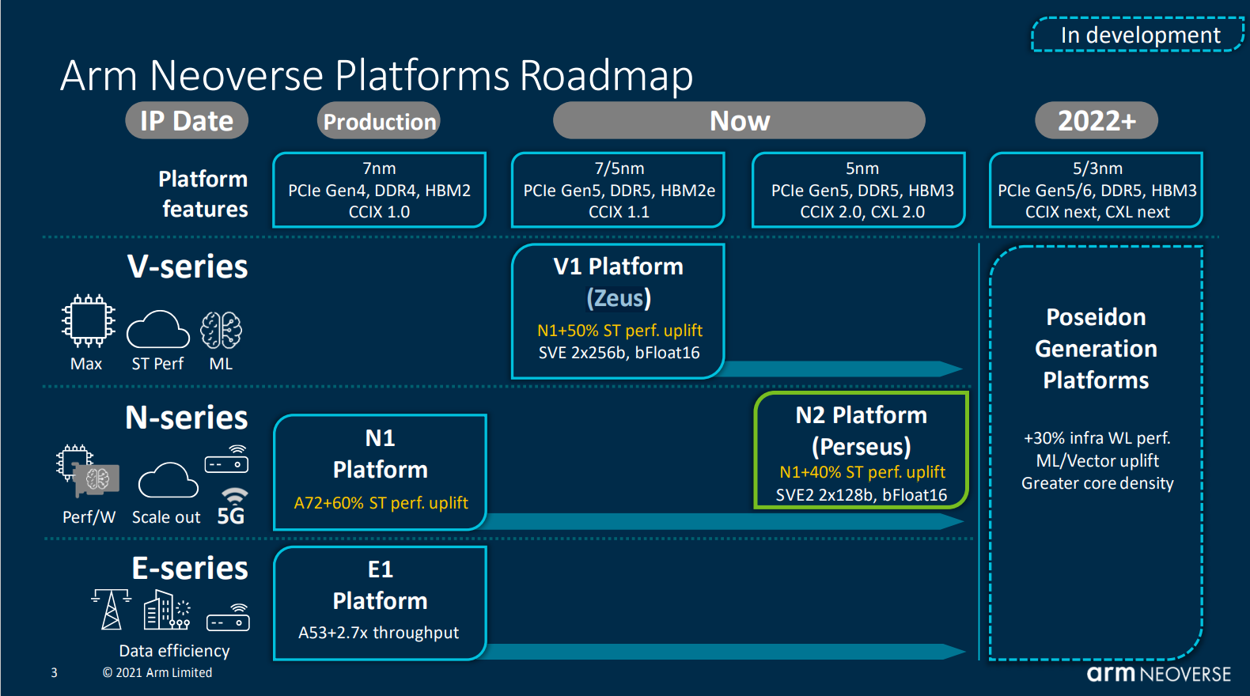Click the Platform features label
The width and height of the screenshot is (1250, 696).
203,194
